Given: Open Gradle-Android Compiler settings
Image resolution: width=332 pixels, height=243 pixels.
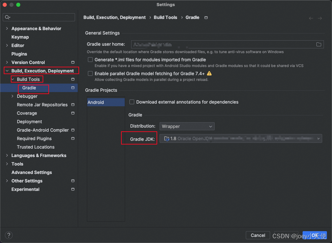Looking at the screenshot, I should [x=43, y=130].
